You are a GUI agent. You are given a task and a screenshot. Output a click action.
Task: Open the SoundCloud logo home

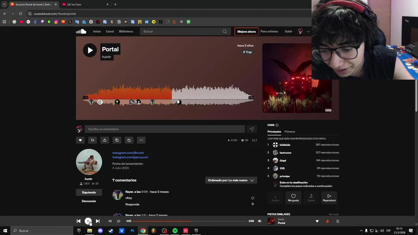(81, 31)
